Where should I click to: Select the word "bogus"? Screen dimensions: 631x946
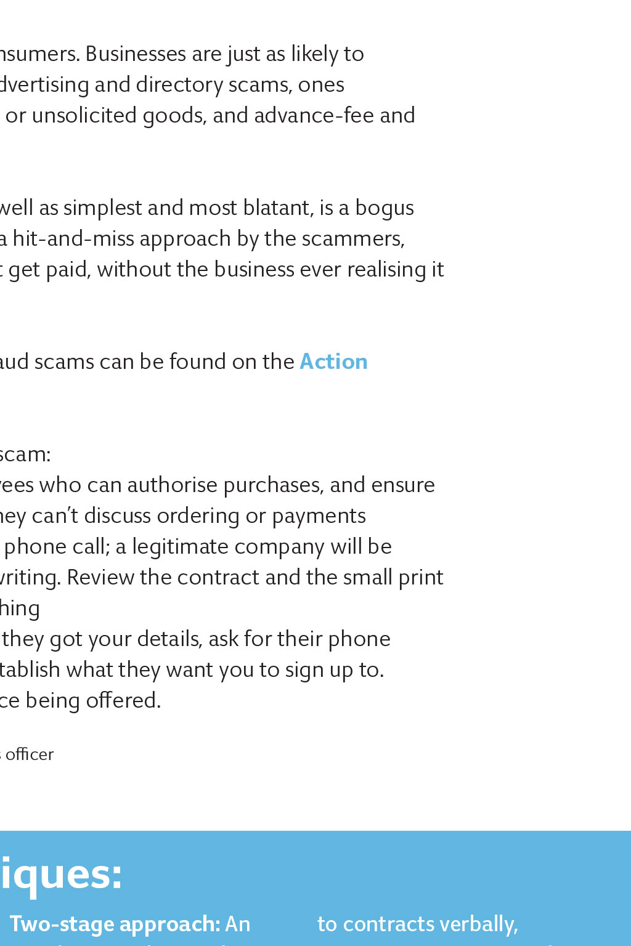(385, 208)
